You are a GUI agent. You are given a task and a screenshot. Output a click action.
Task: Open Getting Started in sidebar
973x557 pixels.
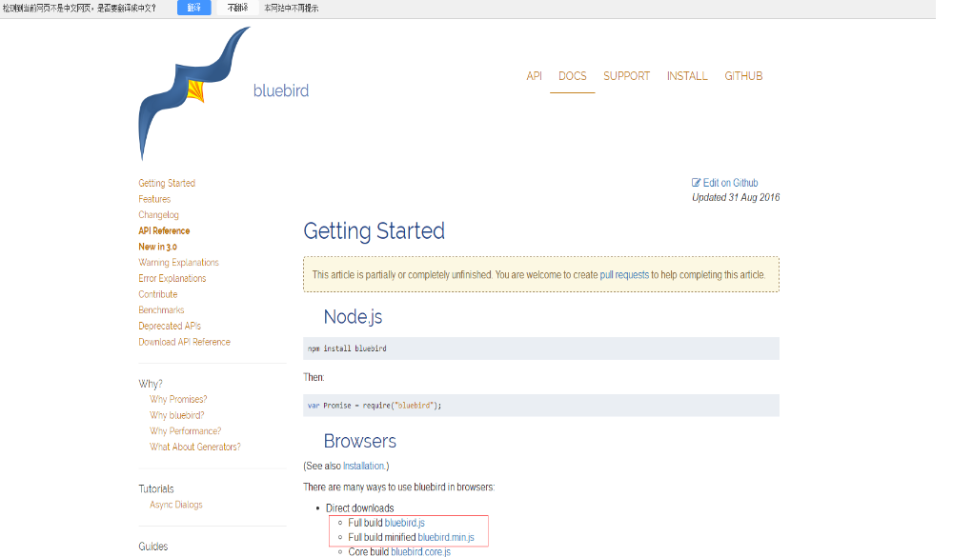[167, 183]
